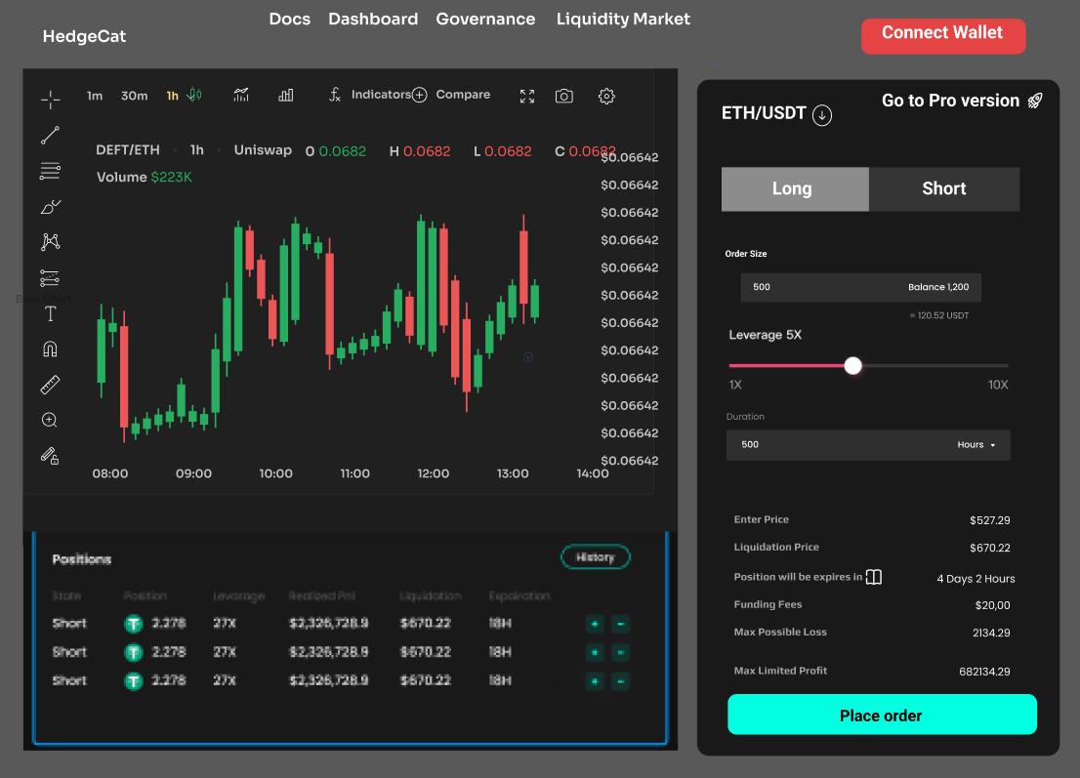This screenshot has height=778, width=1080.
Task: Select the Text annotation tool
Action: tap(49, 313)
